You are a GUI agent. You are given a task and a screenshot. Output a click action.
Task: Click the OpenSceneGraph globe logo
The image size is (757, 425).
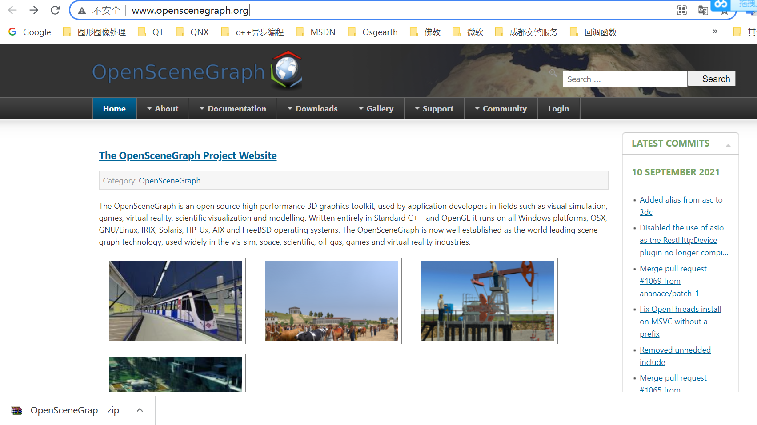[286, 71]
